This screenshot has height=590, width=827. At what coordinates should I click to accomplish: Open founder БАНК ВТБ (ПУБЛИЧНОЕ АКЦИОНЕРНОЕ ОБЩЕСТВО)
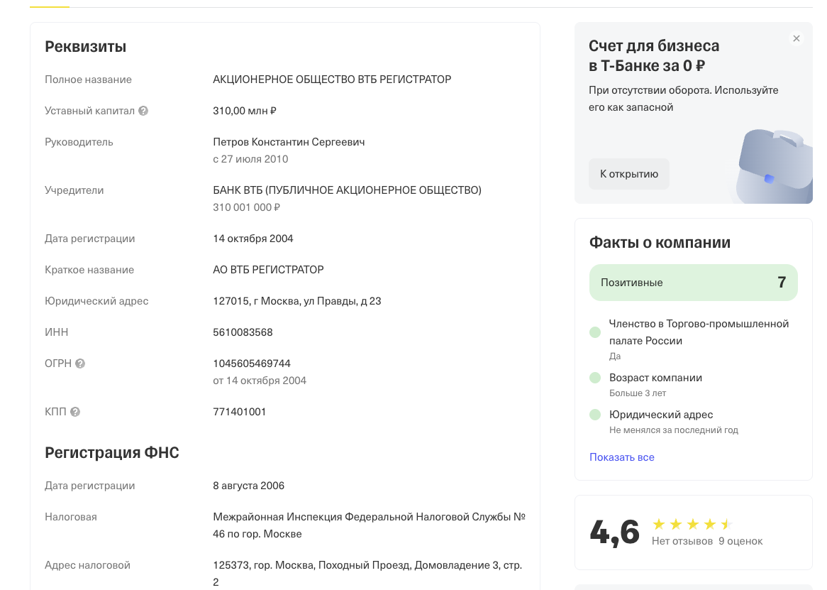point(347,190)
